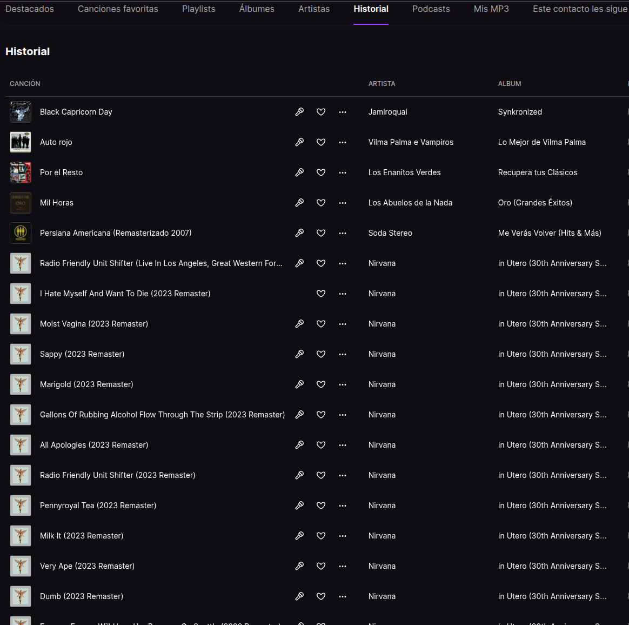
Task: Open lyrics for Radio Friendly Unit Shifter Live
Action: (x=299, y=263)
